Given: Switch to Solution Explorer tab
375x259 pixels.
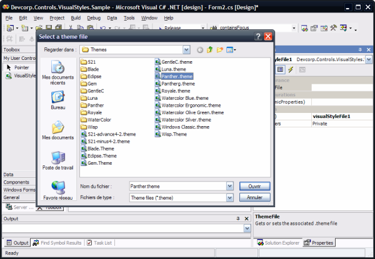Looking at the screenshot, I should [x=278, y=243].
